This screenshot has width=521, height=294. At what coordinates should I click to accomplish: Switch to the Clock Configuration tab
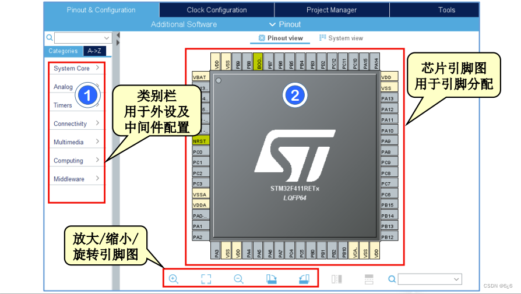tap(217, 10)
